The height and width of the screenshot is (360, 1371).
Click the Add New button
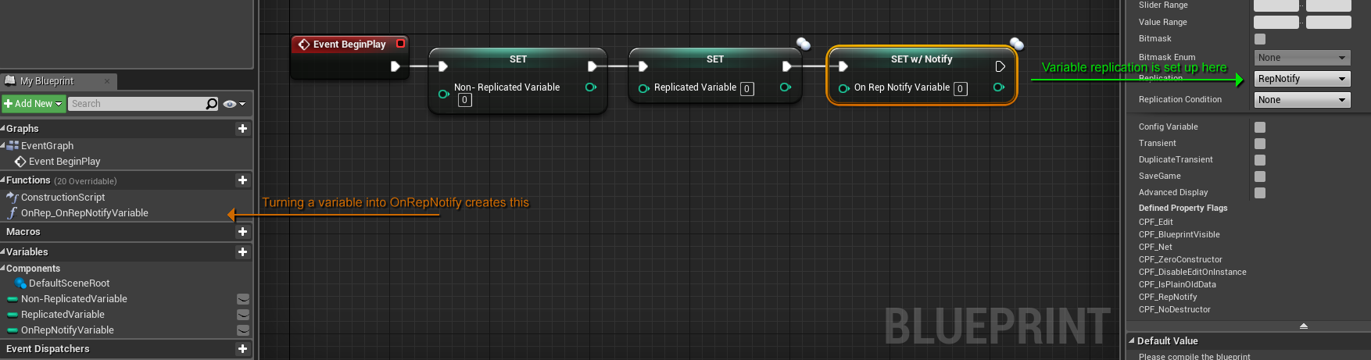coord(32,104)
